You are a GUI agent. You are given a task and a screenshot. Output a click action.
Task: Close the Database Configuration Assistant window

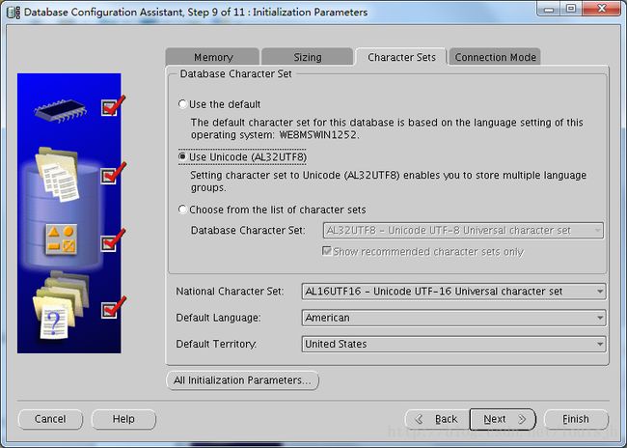(601, 9)
